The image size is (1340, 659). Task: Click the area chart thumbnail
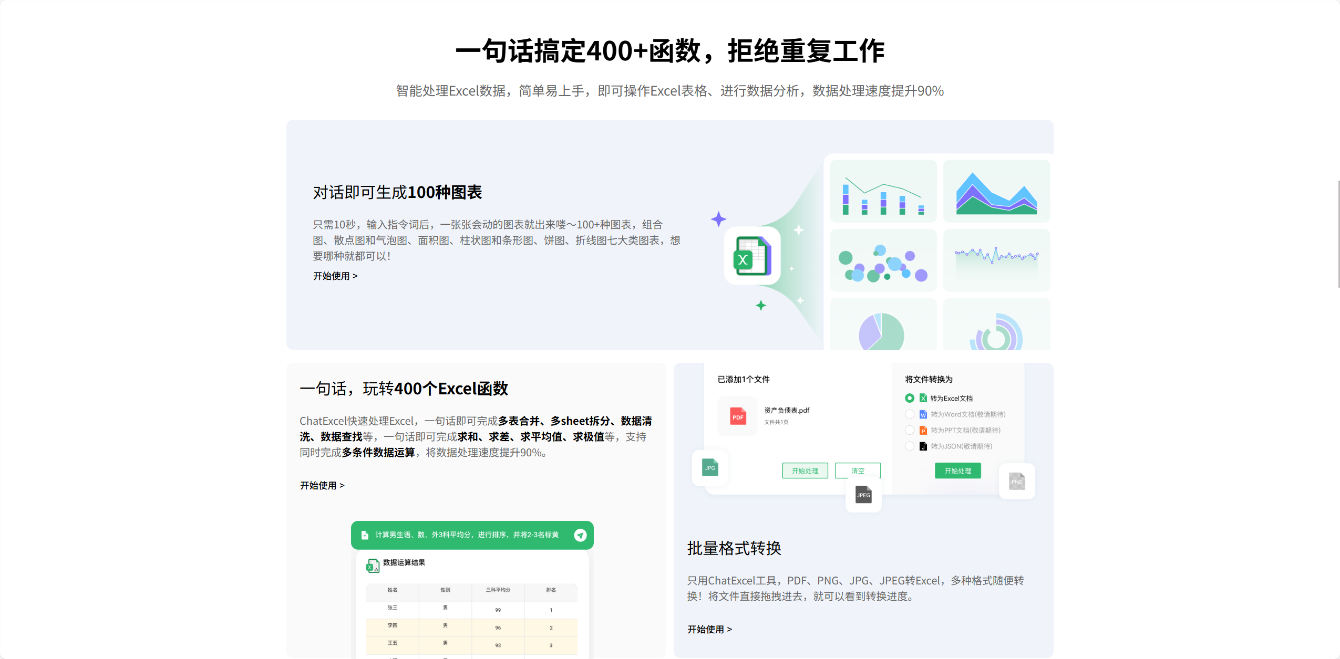(x=997, y=191)
